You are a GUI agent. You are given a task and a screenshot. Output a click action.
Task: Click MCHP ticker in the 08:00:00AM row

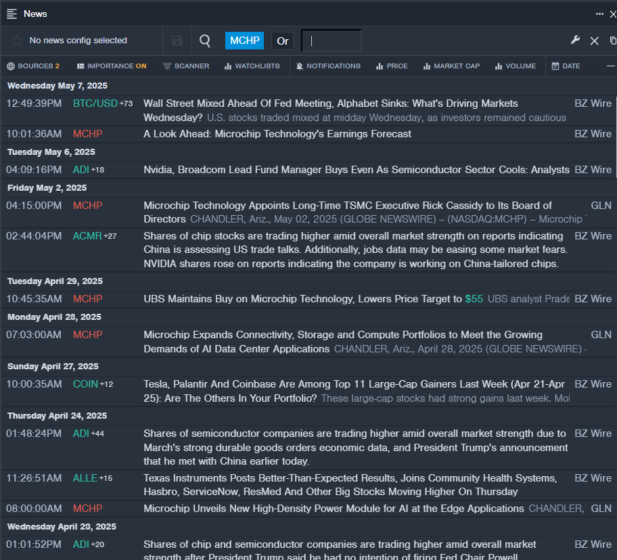click(87, 509)
